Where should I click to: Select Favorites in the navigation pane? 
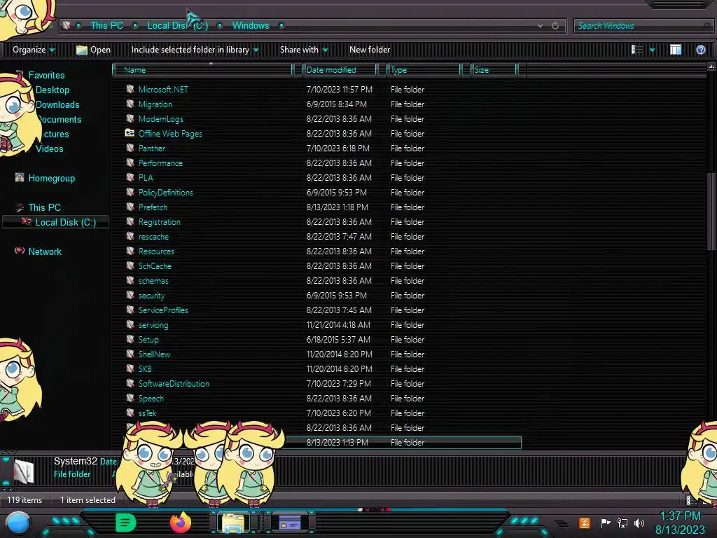pyautogui.click(x=46, y=75)
